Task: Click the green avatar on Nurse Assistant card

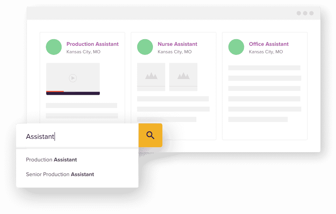Action: pyautogui.click(x=145, y=47)
